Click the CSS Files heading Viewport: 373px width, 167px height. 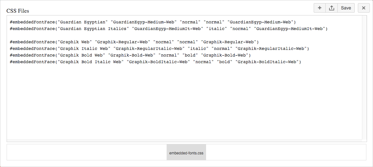(18, 11)
